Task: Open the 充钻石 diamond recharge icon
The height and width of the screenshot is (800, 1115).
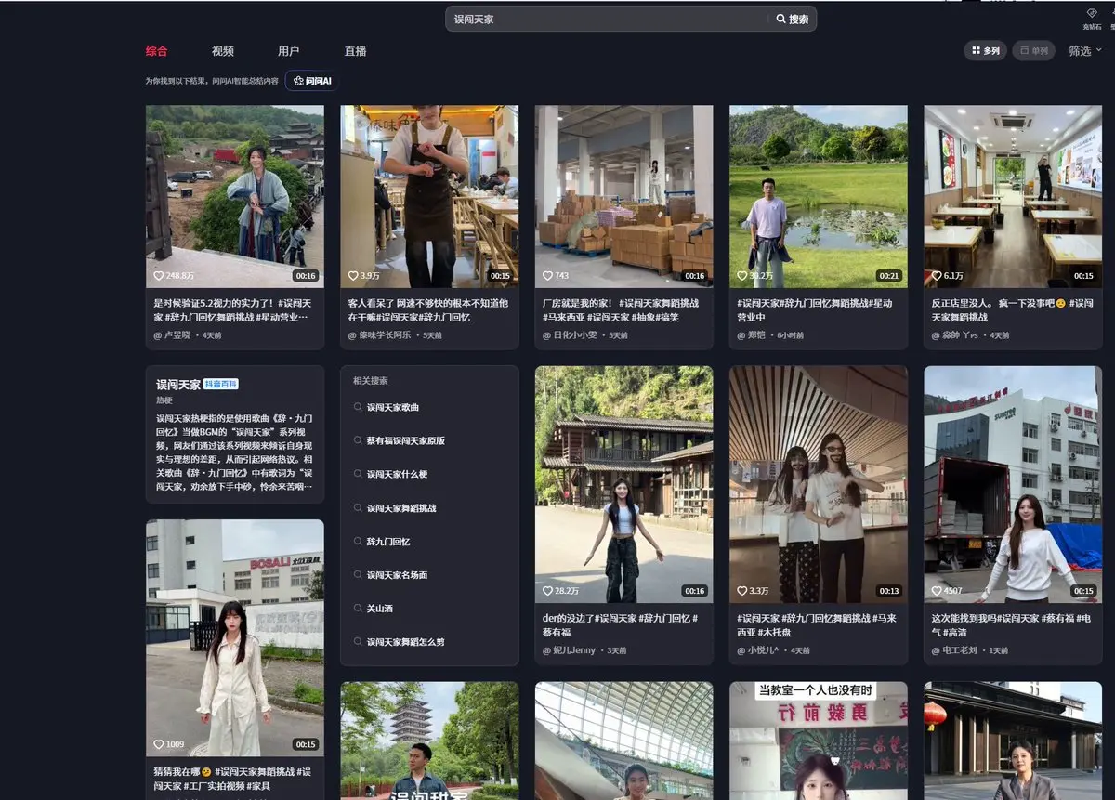Action: (x=1092, y=19)
